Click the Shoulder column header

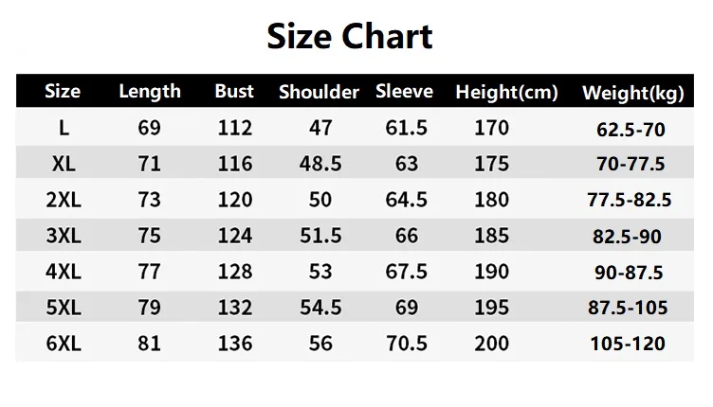click(319, 92)
